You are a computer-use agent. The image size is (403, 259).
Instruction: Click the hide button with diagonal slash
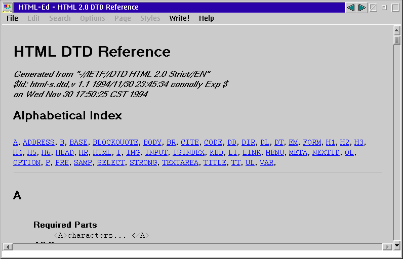pos(373,8)
